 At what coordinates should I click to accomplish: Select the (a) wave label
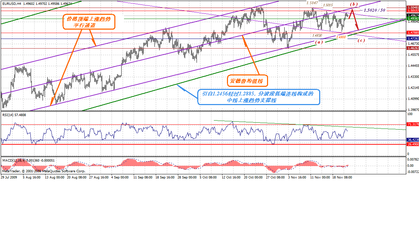[319, 42]
